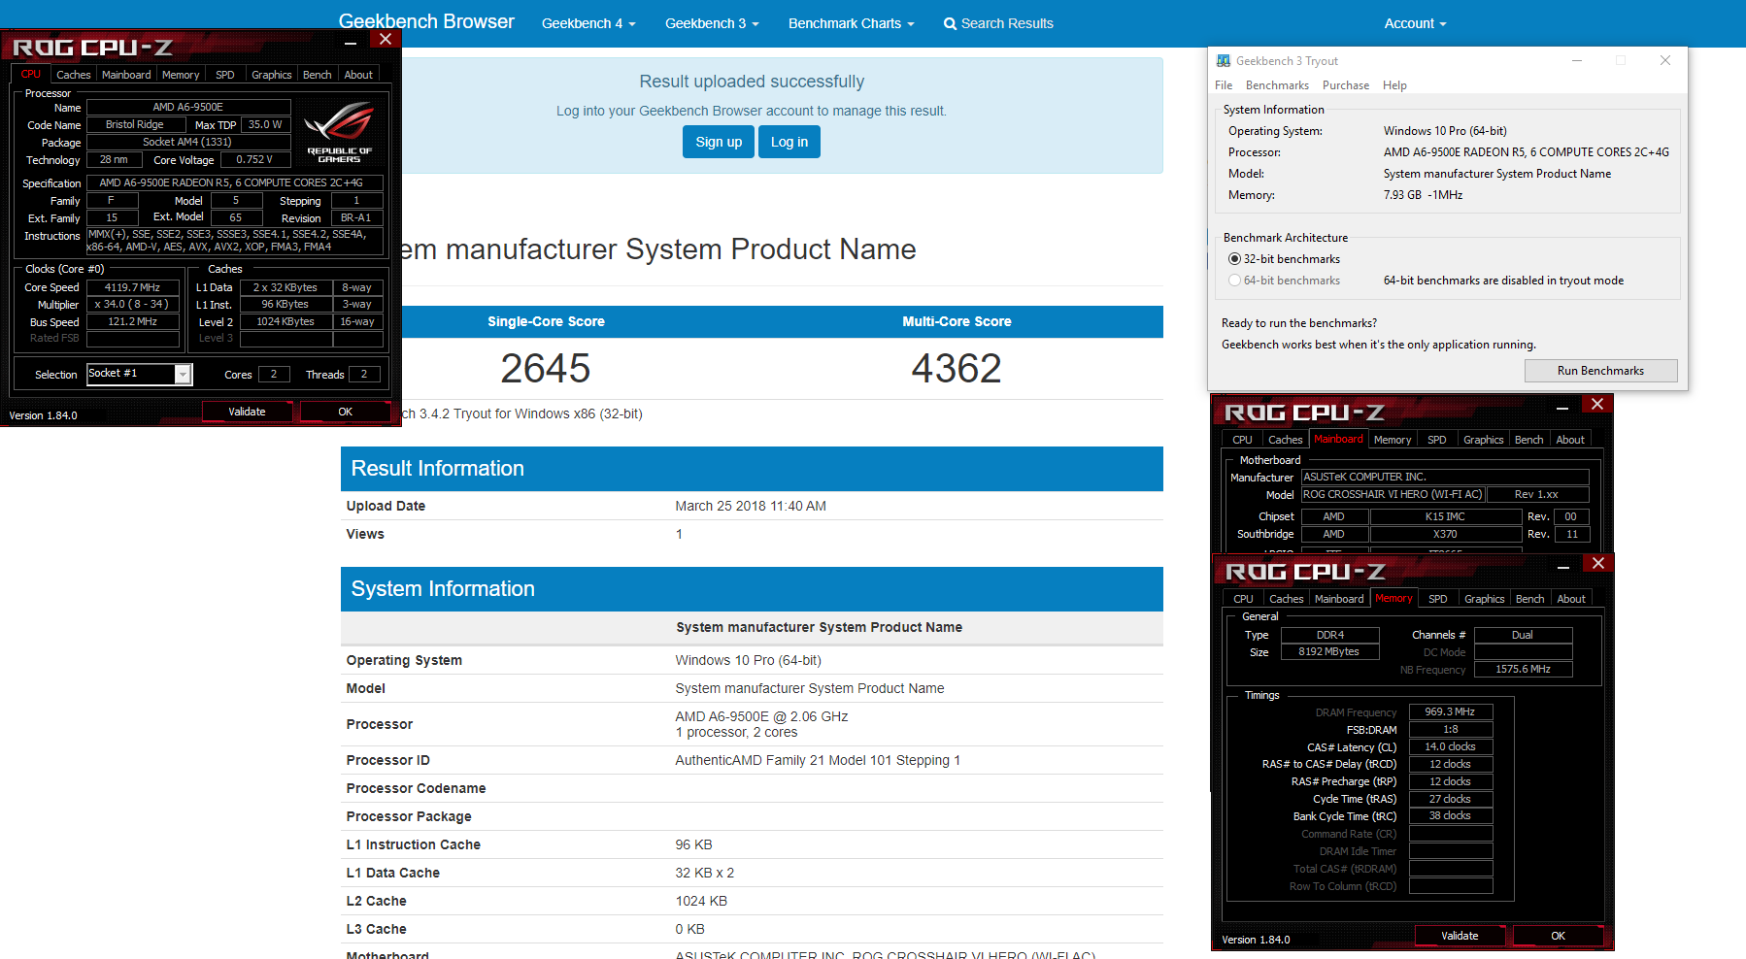
Task: Click the Memory Size value 8192 MBytes
Action: [1329, 651]
